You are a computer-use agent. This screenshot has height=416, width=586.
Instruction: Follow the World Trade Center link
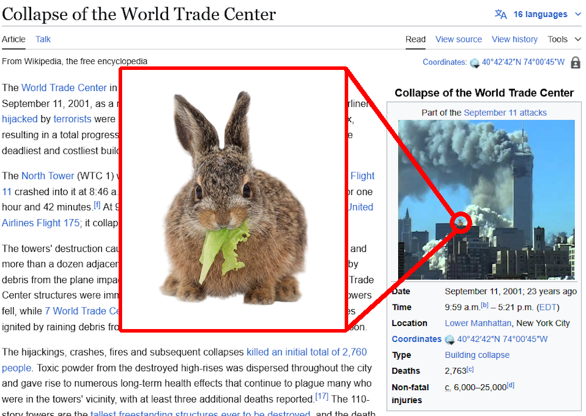point(64,88)
